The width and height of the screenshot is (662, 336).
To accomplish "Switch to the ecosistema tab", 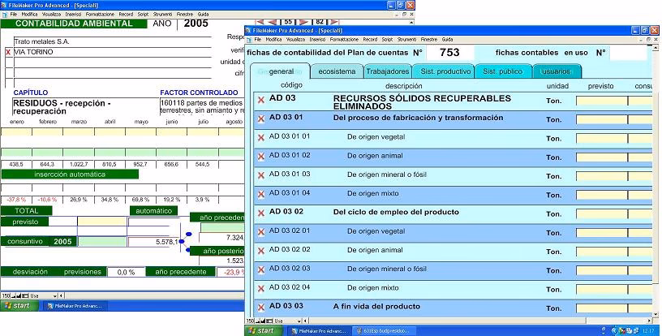I will coord(337,71).
